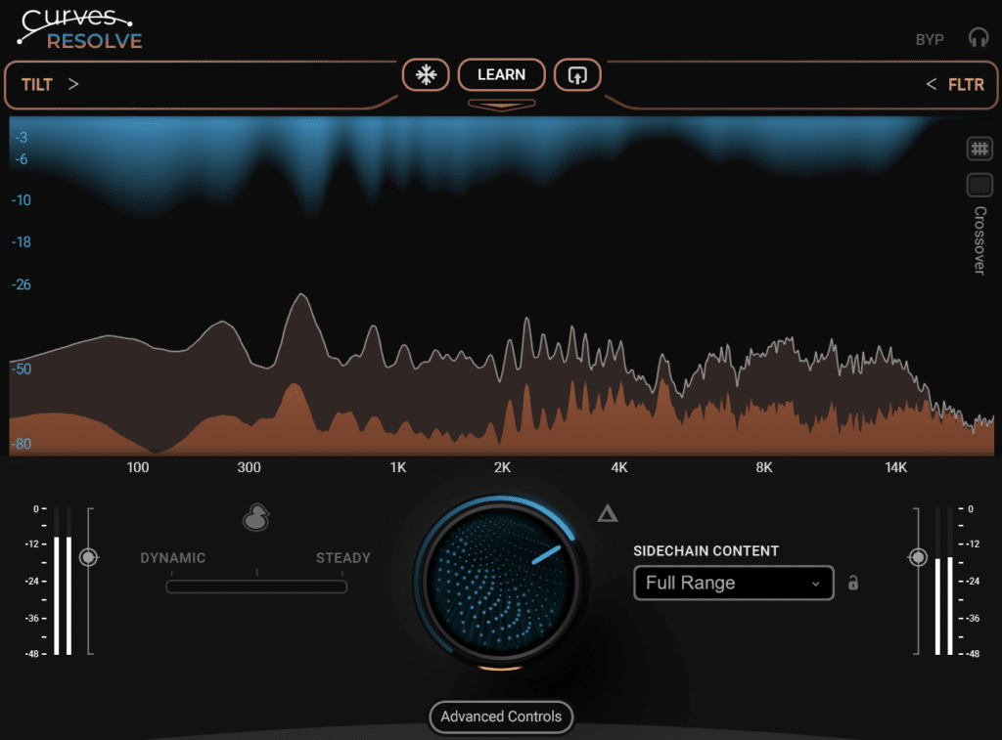Enable the spectrum grid overlay icon
1002x740 pixels.
coord(979,148)
